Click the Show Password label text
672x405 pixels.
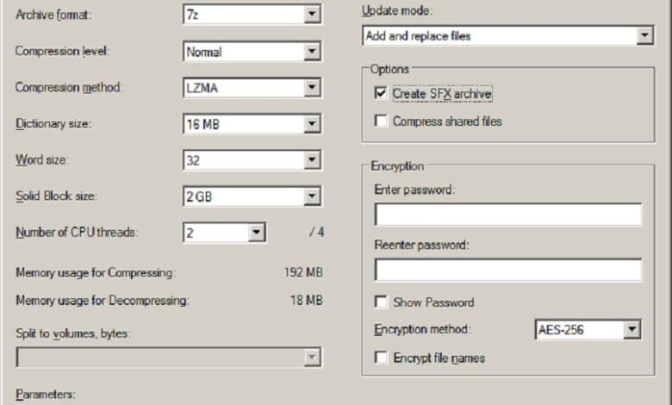tap(433, 302)
